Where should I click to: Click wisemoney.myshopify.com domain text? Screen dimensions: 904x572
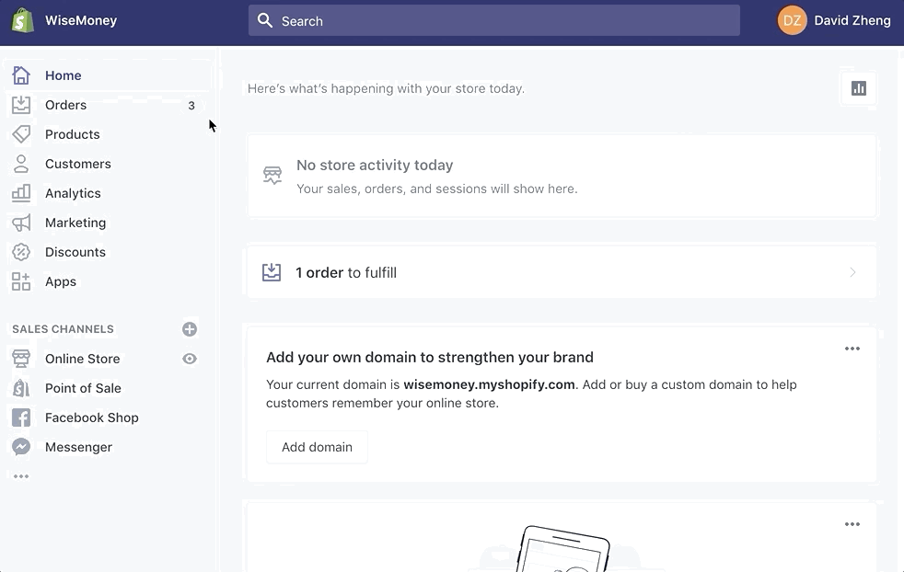(489, 384)
